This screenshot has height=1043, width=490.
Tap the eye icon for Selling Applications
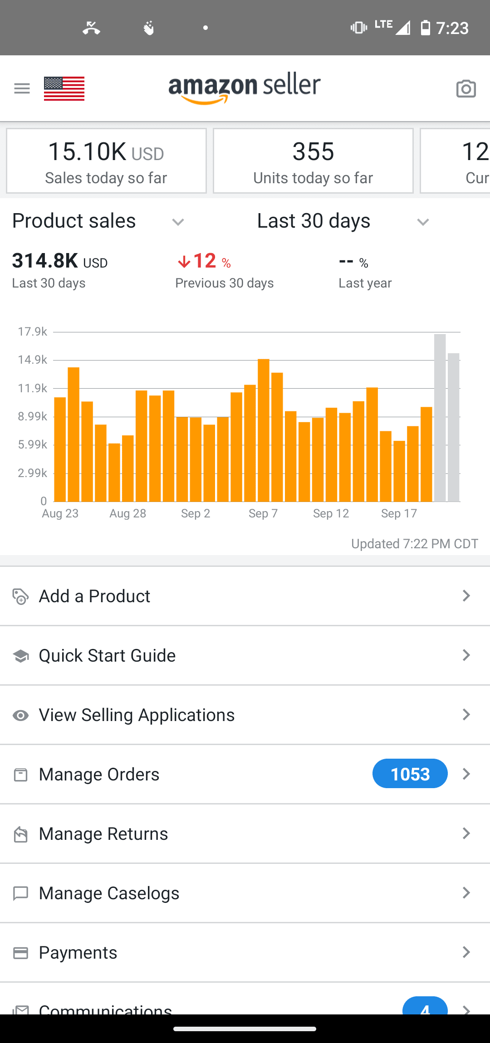pos(20,716)
